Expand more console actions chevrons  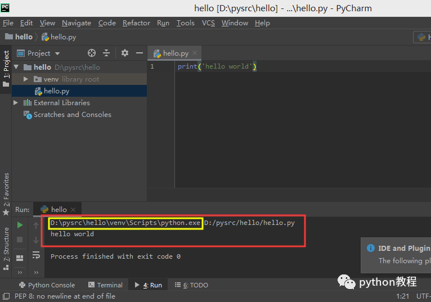36,272
